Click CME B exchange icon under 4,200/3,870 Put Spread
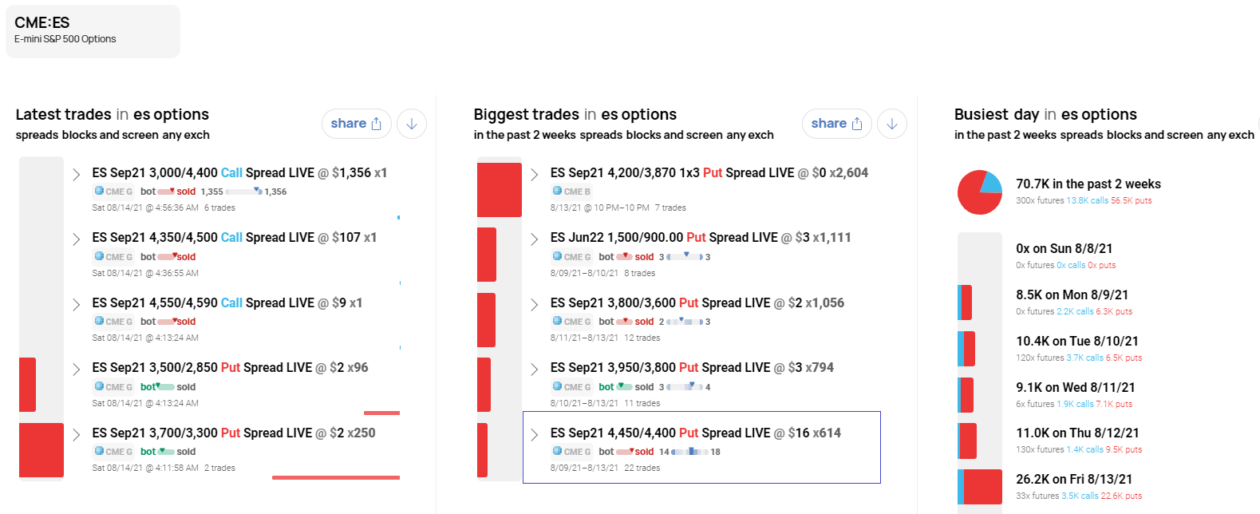 [571, 192]
